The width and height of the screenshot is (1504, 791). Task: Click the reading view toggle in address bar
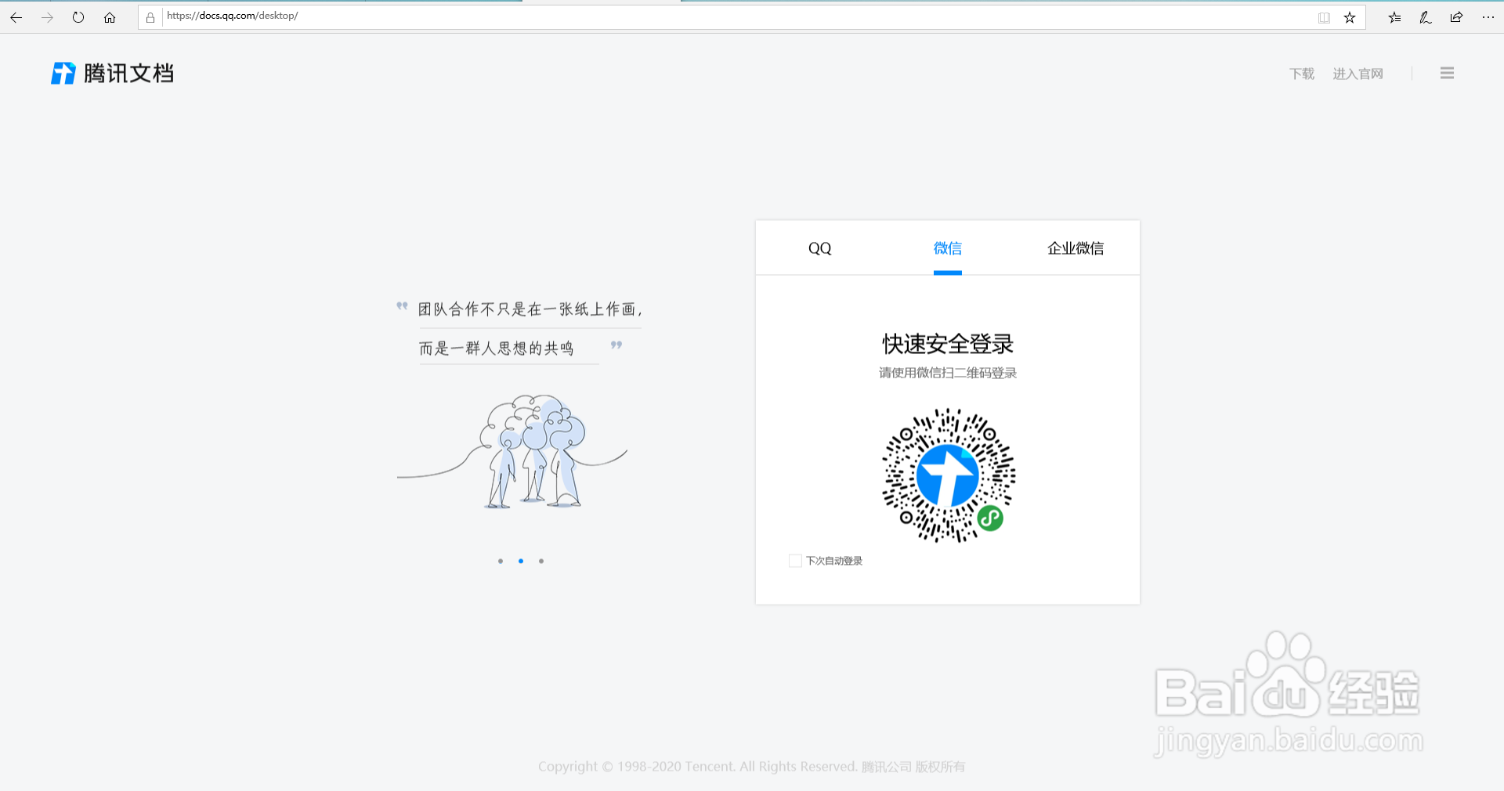[1324, 17]
